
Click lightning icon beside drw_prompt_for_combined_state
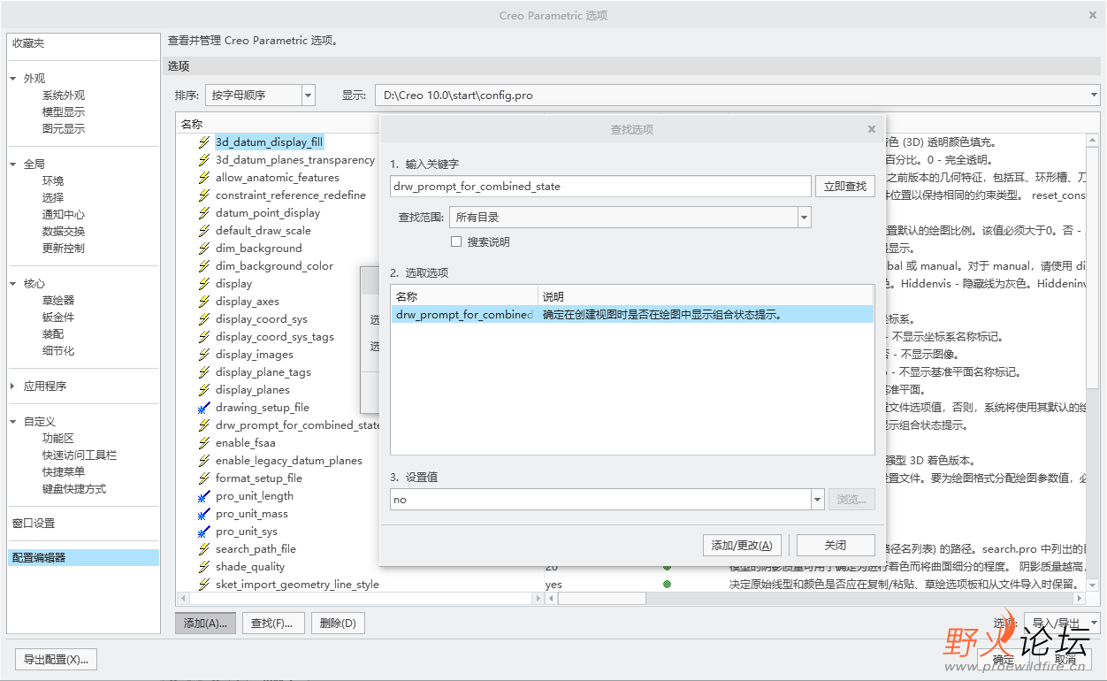(x=204, y=425)
